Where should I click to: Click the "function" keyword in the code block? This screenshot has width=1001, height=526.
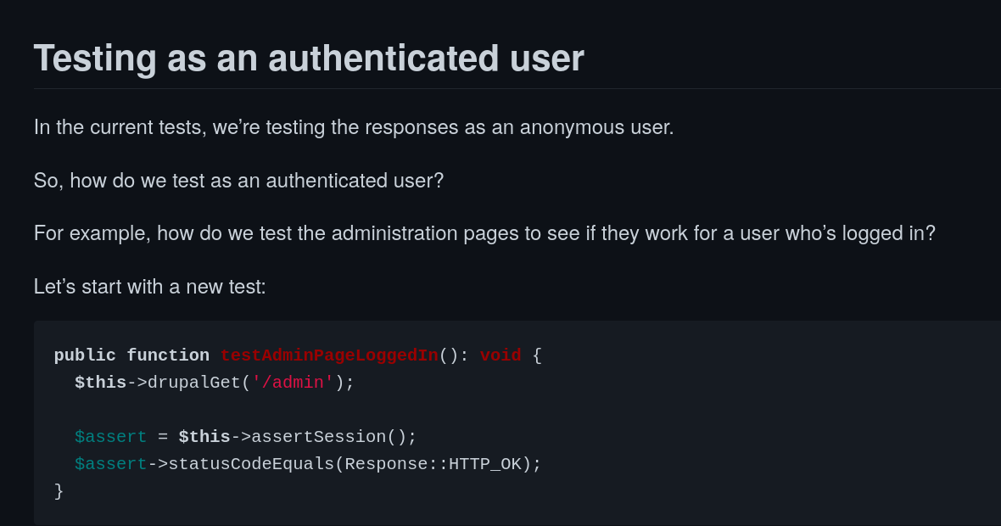click(168, 355)
